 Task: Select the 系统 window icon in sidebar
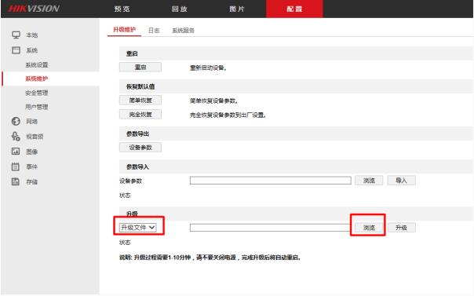click(16, 50)
